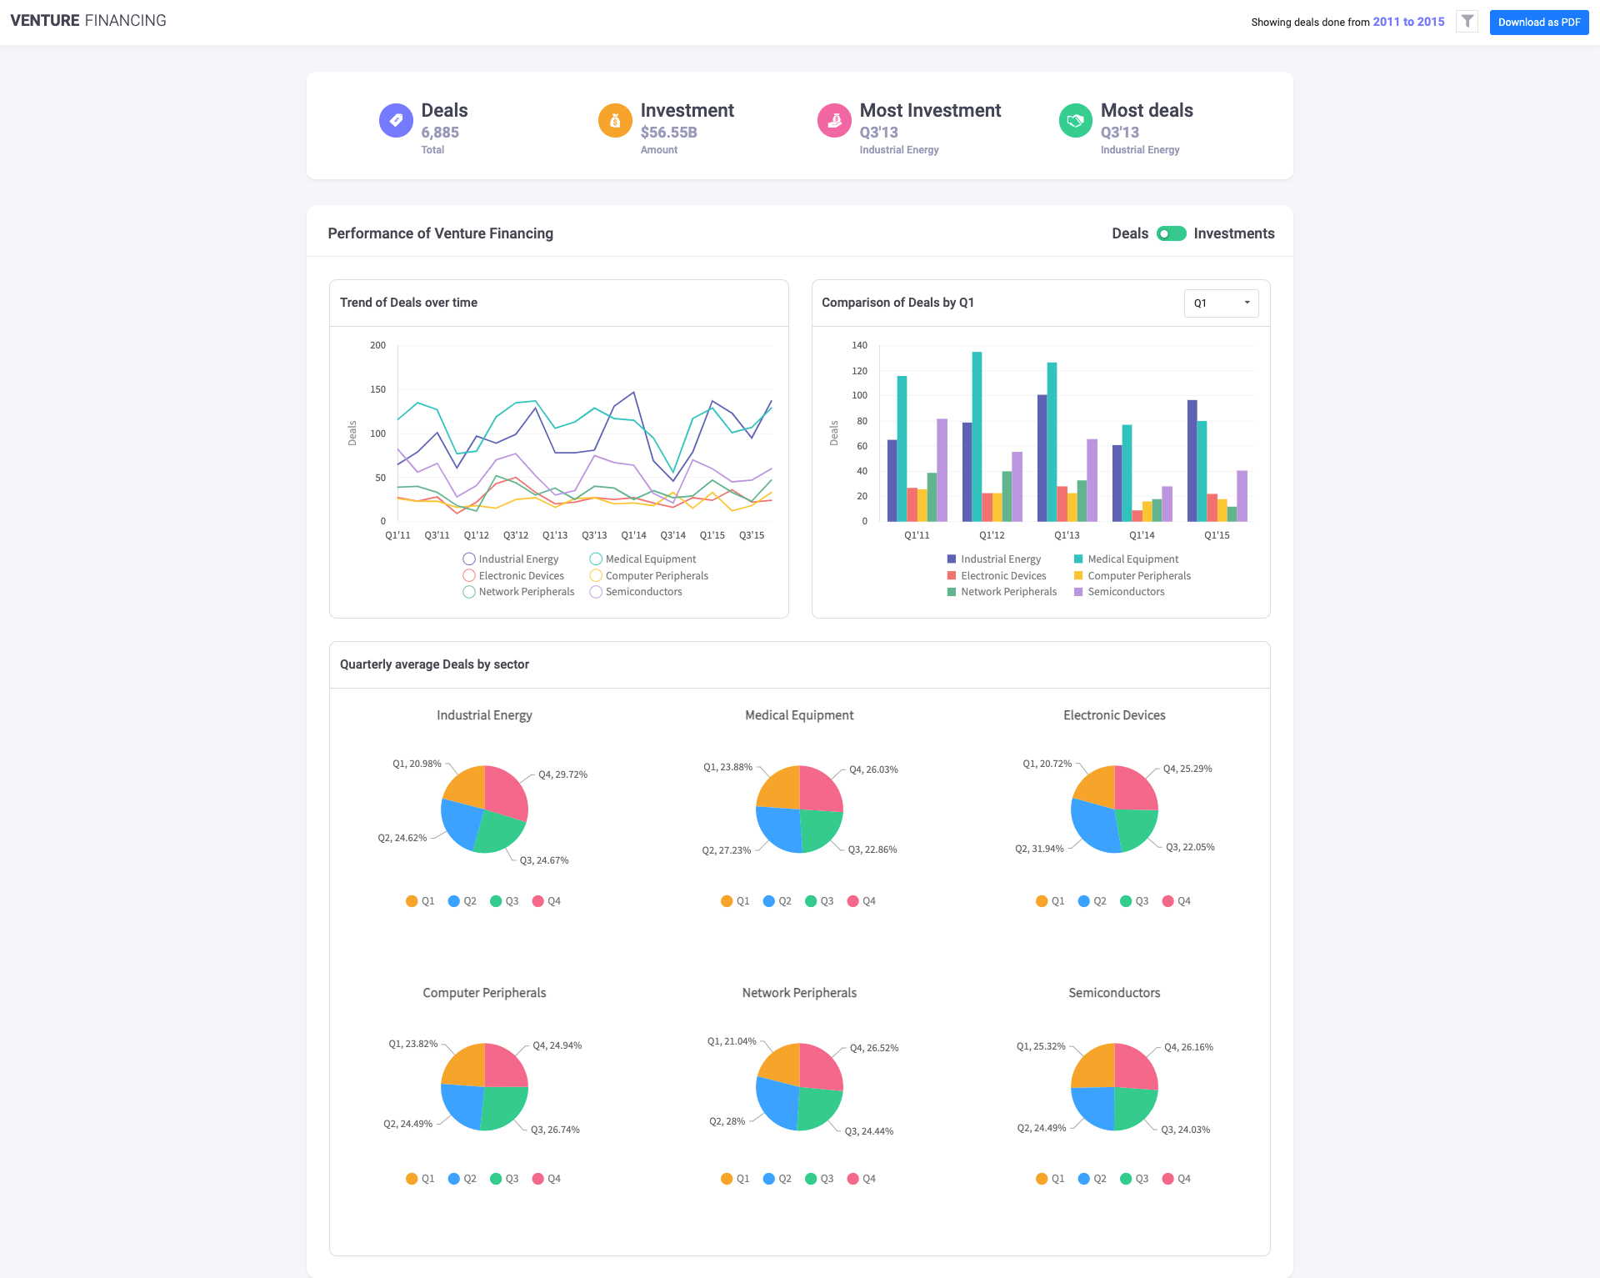Click Q2 legend dot under Electronic Devices pie
Screen dimensions: 1600x1278
[x=1083, y=901]
